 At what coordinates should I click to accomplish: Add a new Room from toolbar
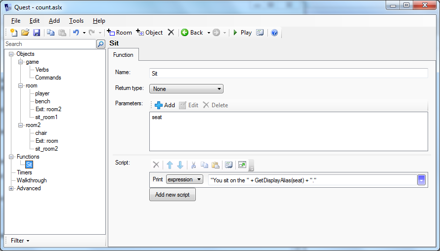[119, 33]
